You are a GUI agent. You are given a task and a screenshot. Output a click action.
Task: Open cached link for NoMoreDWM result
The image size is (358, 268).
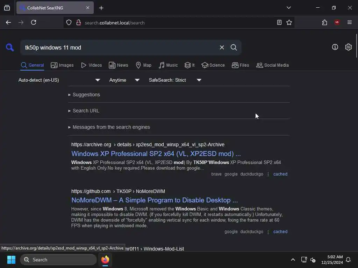click(280, 232)
